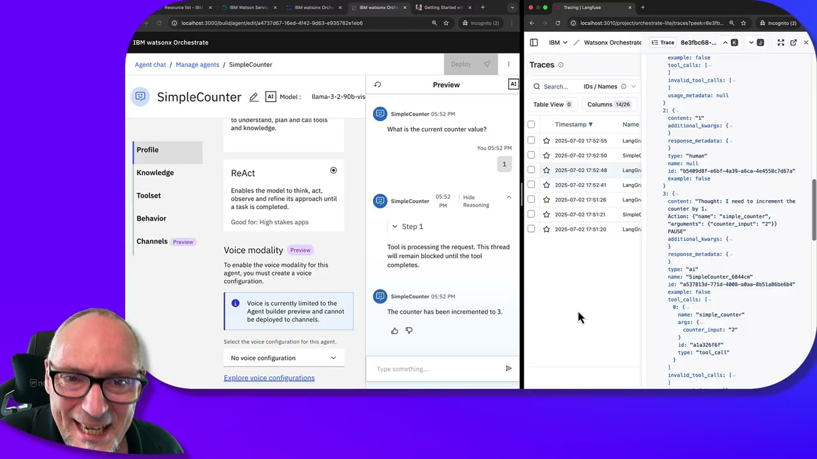Click the Traces search field

pyautogui.click(x=555, y=87)
